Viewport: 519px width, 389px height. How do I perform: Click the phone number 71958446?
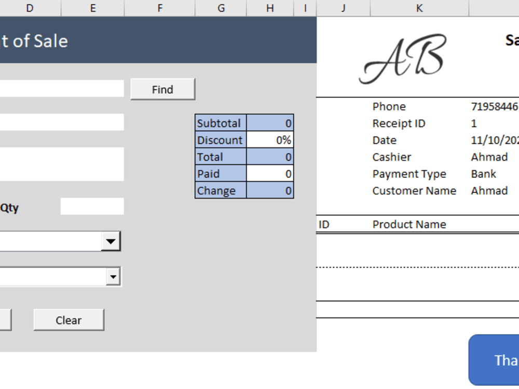point(495,106)
